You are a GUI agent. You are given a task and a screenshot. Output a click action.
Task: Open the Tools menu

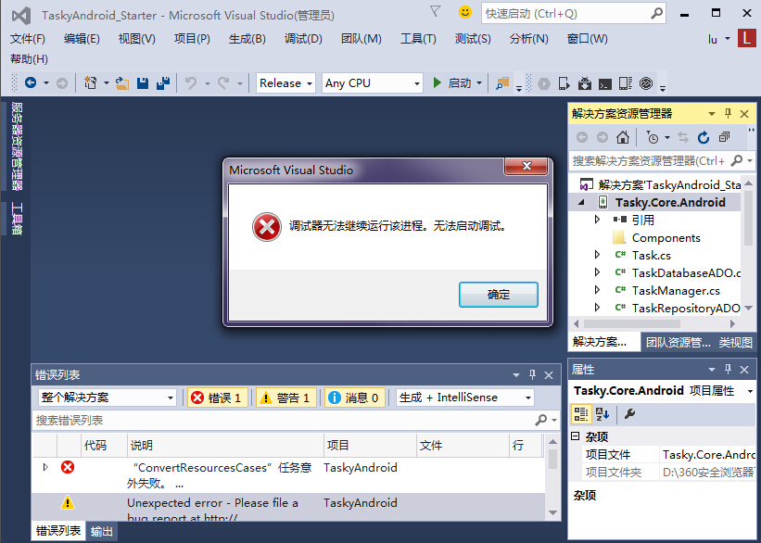(x=418, y=39)
